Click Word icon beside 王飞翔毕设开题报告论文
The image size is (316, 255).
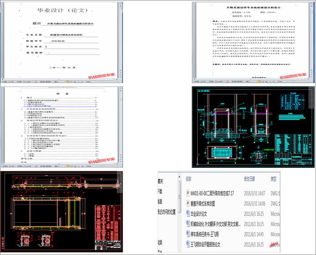[x=188, y=244]
